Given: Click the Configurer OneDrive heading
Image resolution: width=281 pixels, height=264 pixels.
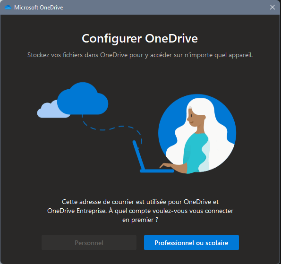Looking at the screenshot, I should [140, 38].
